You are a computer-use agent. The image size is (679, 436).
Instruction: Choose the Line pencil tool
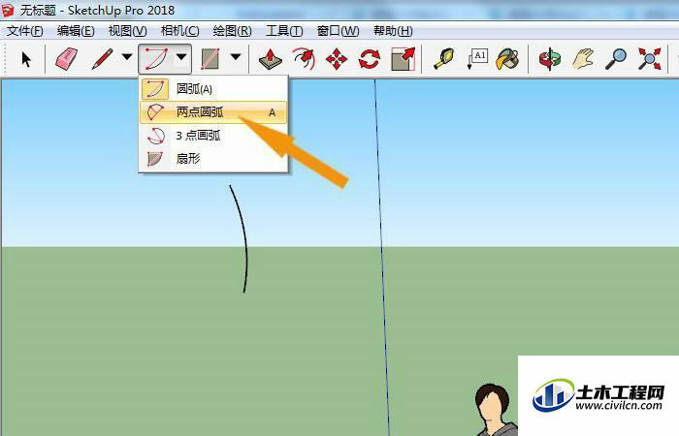coord(102,59)
